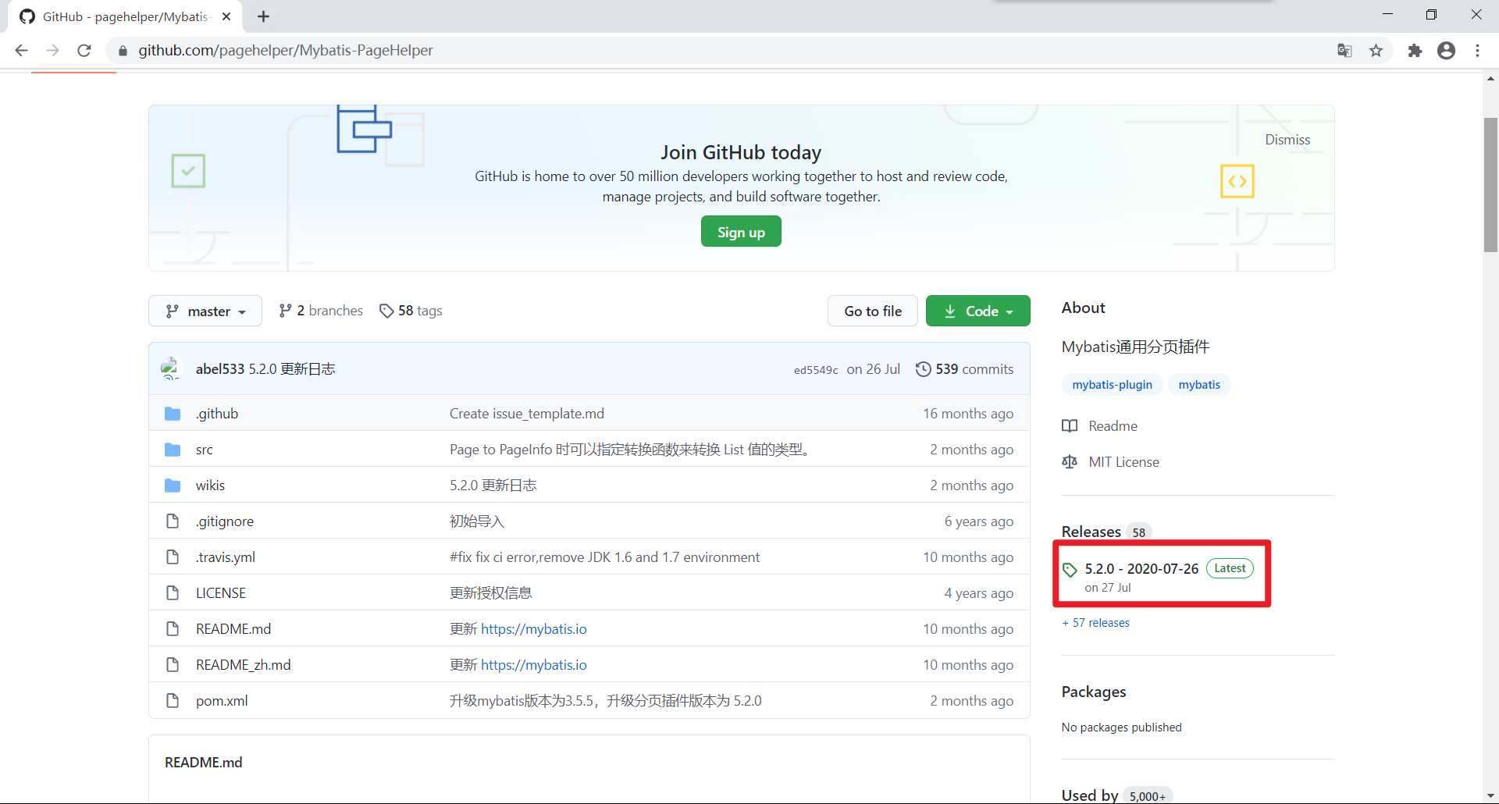1499x804 pixels.
Task: Click the browser forward arrow
Action: coord(52,51)
